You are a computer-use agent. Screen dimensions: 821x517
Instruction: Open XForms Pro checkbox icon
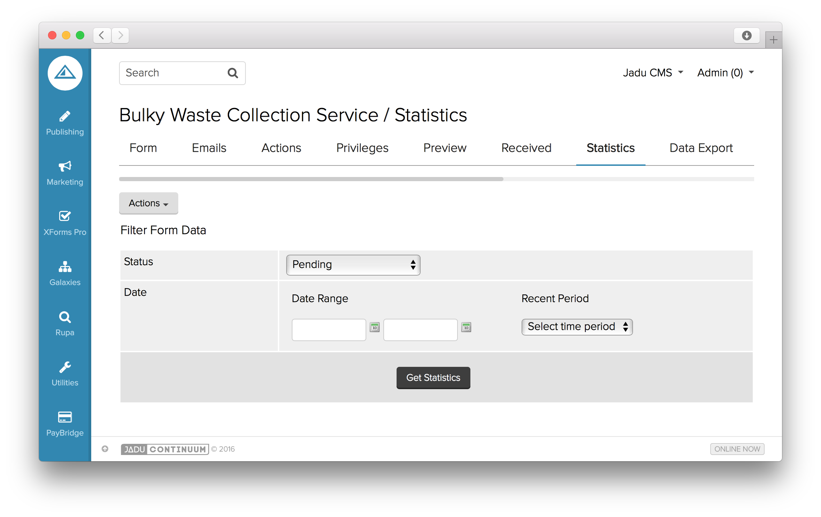(65, 216)
